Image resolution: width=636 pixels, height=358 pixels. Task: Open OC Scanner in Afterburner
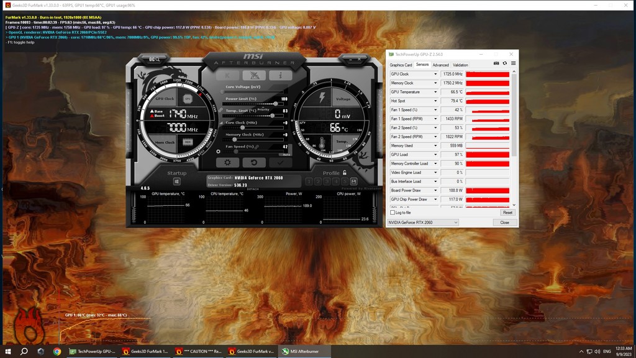[x=154, y=59]
